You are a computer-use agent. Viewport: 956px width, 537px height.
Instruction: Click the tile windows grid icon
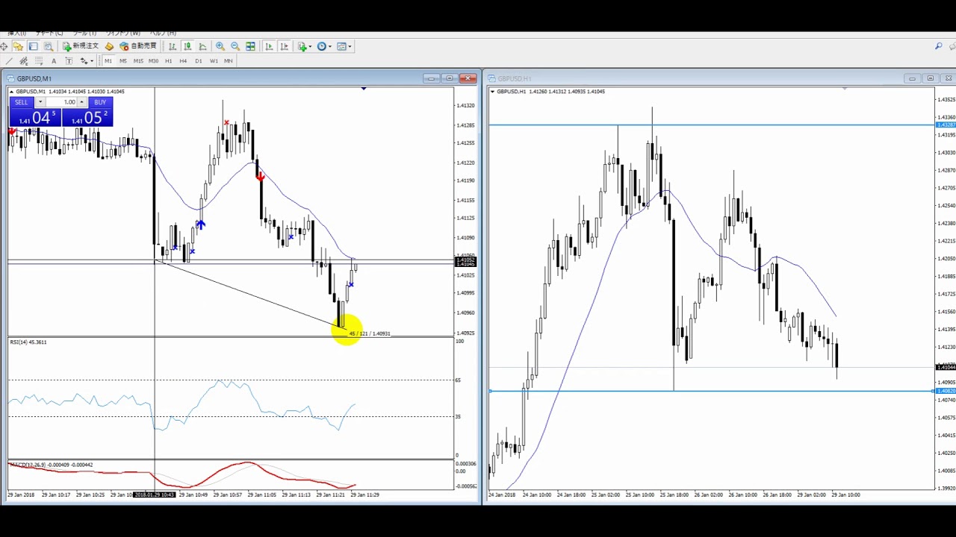coord(250,46)
